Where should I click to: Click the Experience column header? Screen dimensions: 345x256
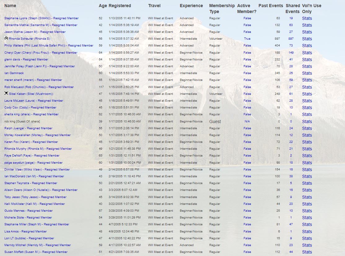tap(191, 6)
